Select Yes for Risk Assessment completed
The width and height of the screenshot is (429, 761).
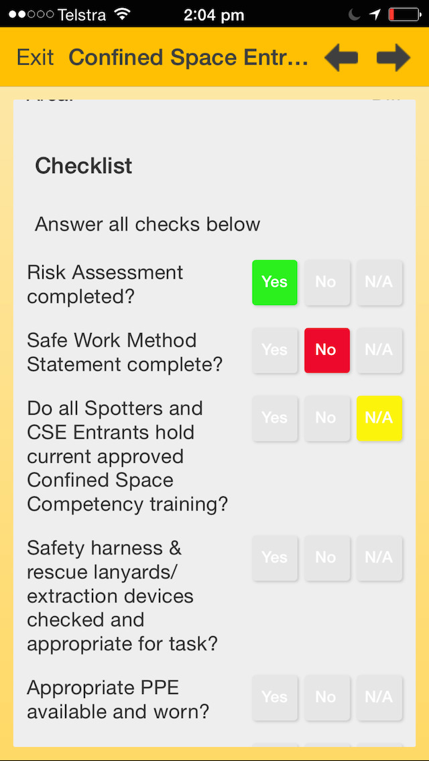274,282
